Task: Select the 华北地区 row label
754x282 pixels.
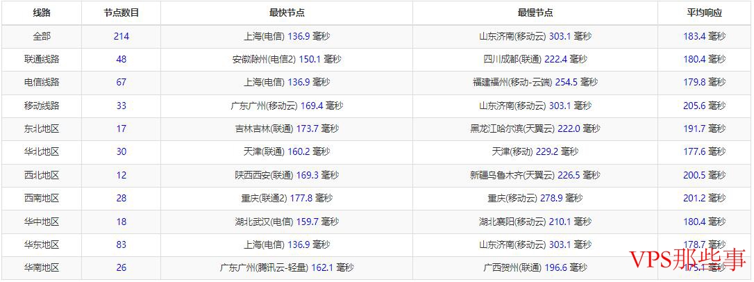Action: [42, 151]
